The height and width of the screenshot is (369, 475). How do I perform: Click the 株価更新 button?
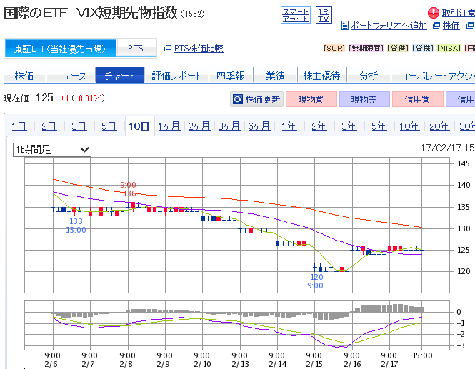tap(257, 99)
